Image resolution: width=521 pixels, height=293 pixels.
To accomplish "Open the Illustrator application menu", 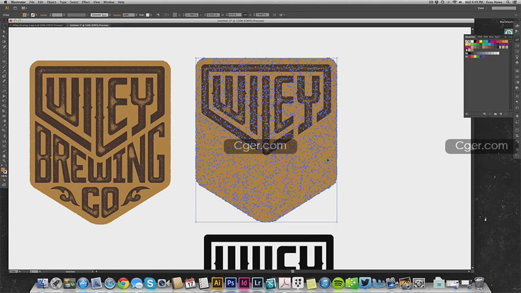I will point(18,2).
